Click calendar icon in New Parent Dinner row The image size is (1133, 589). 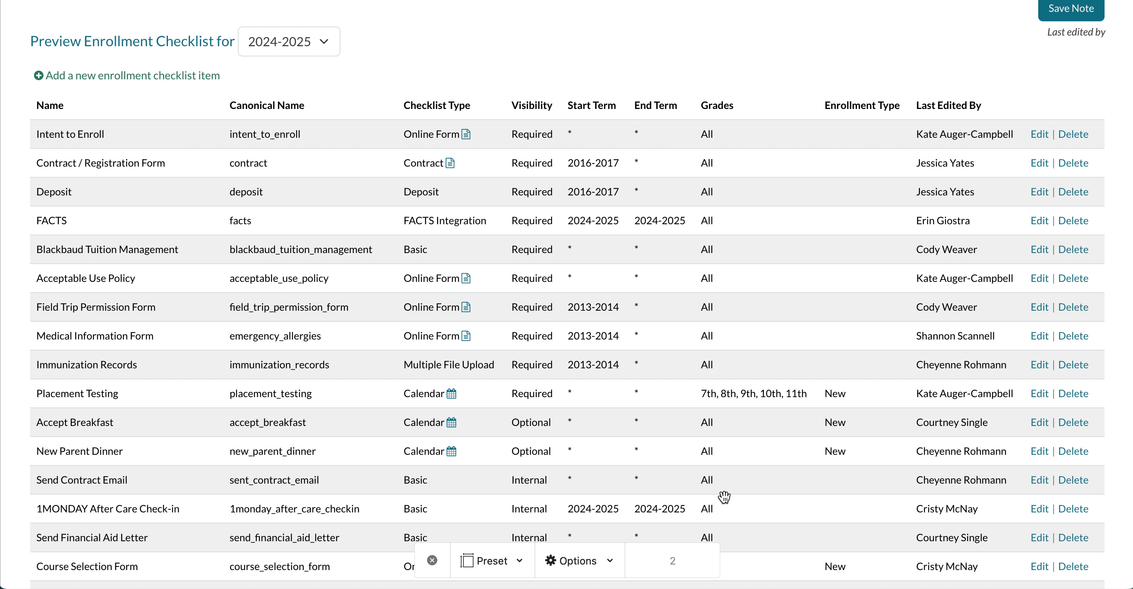pos(451,451)
